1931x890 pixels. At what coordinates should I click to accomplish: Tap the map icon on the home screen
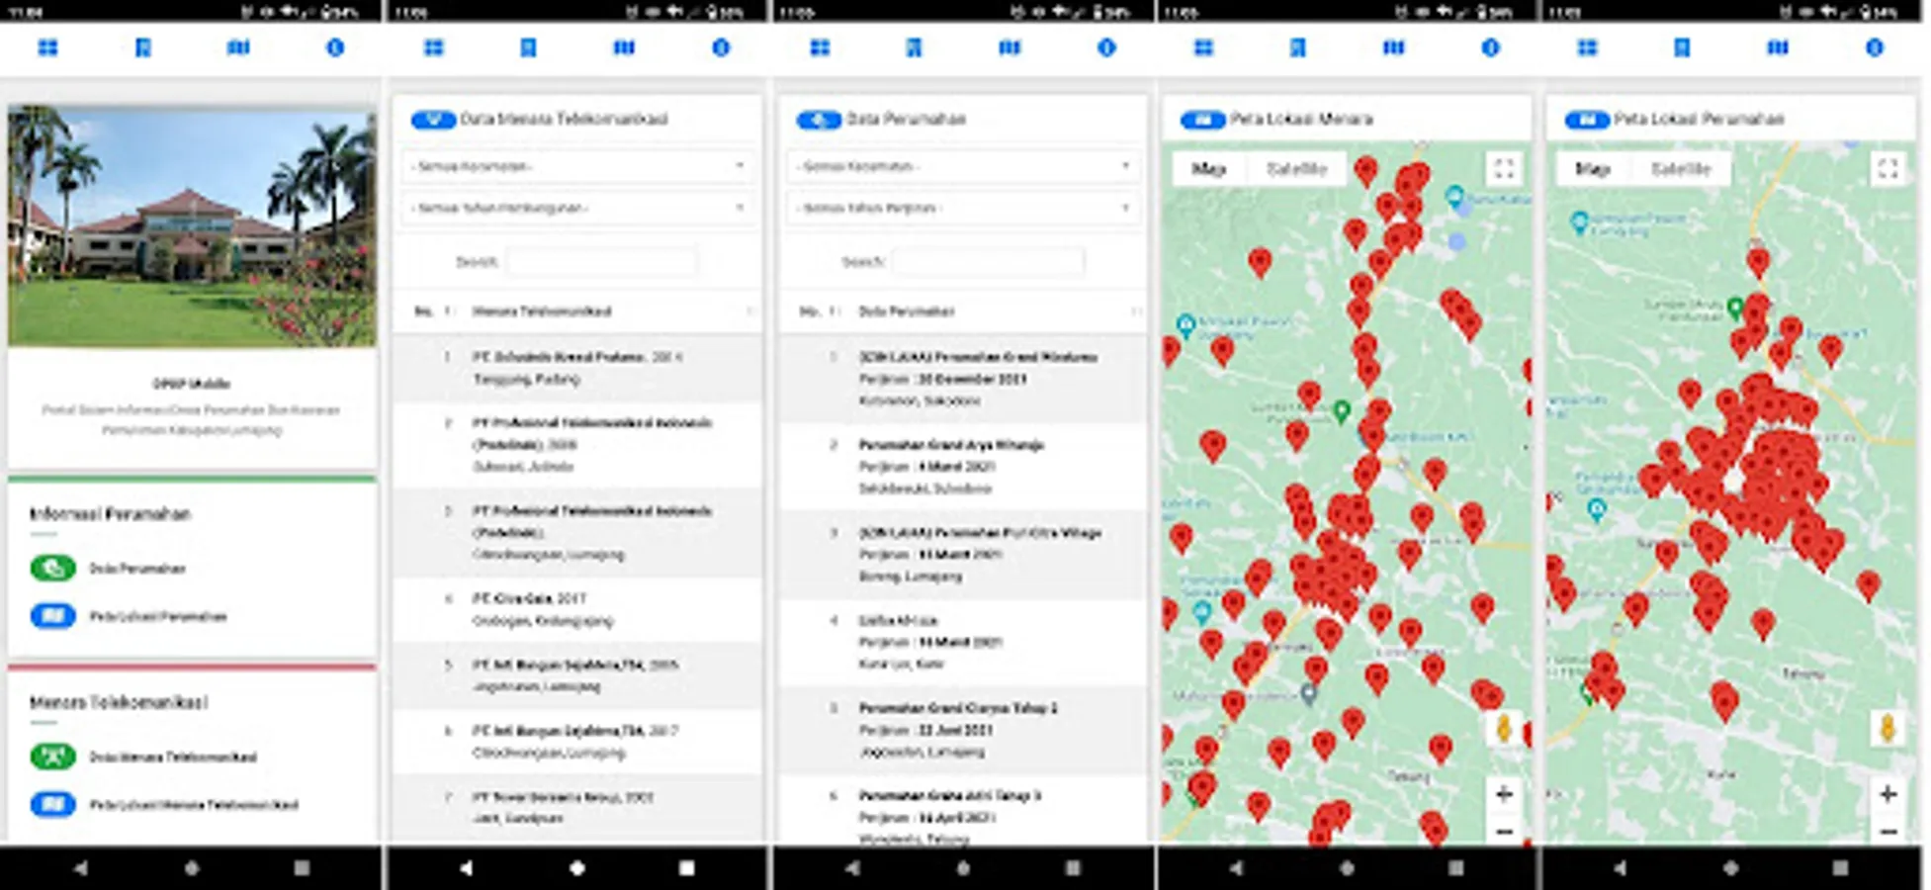(x=238, y=47)
